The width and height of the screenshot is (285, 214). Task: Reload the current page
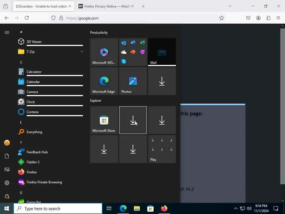27,18
